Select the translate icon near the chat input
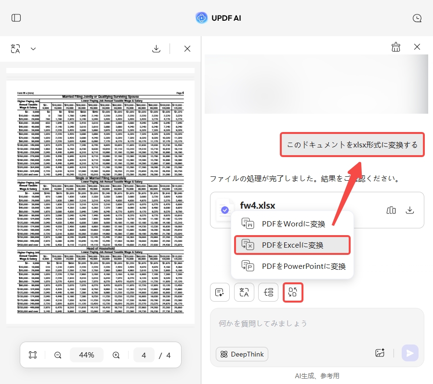 244,292
